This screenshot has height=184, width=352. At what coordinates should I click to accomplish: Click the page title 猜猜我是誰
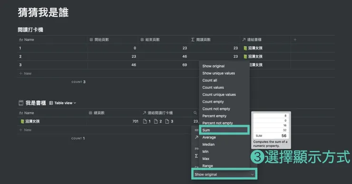43,12
